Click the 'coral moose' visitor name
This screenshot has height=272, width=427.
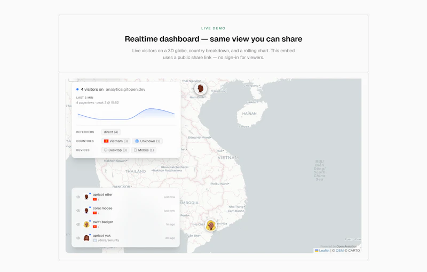(x=102, y=208)
